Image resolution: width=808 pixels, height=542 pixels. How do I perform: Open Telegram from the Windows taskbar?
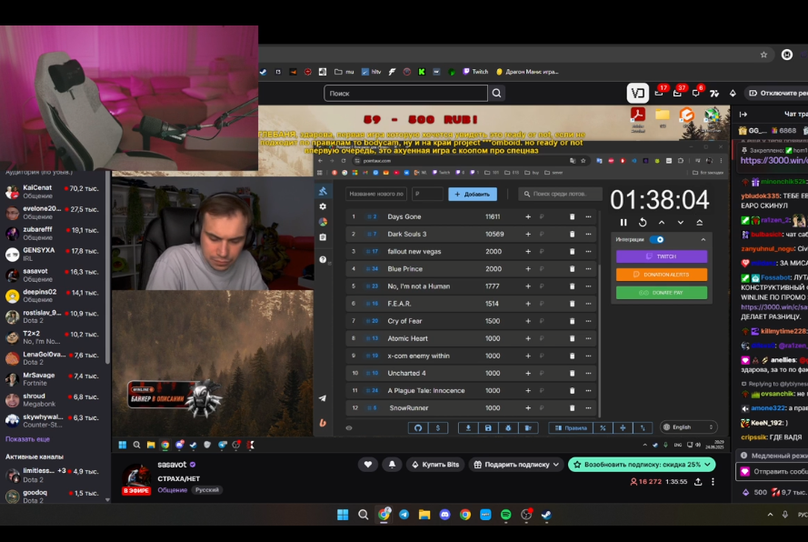[404, 514]
